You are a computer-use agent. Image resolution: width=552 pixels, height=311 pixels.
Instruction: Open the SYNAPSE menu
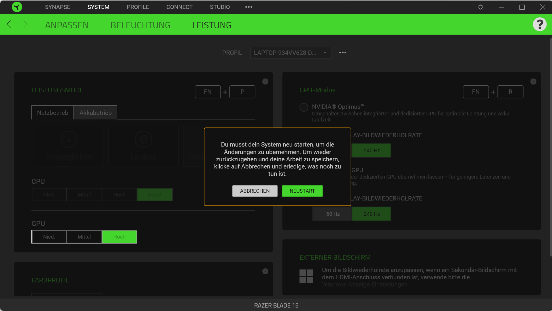pyautogui.click(x=58, y=7)
